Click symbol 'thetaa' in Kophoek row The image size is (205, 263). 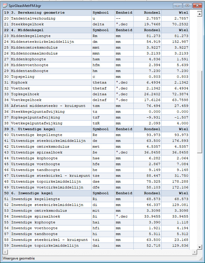tap(99, 83)
